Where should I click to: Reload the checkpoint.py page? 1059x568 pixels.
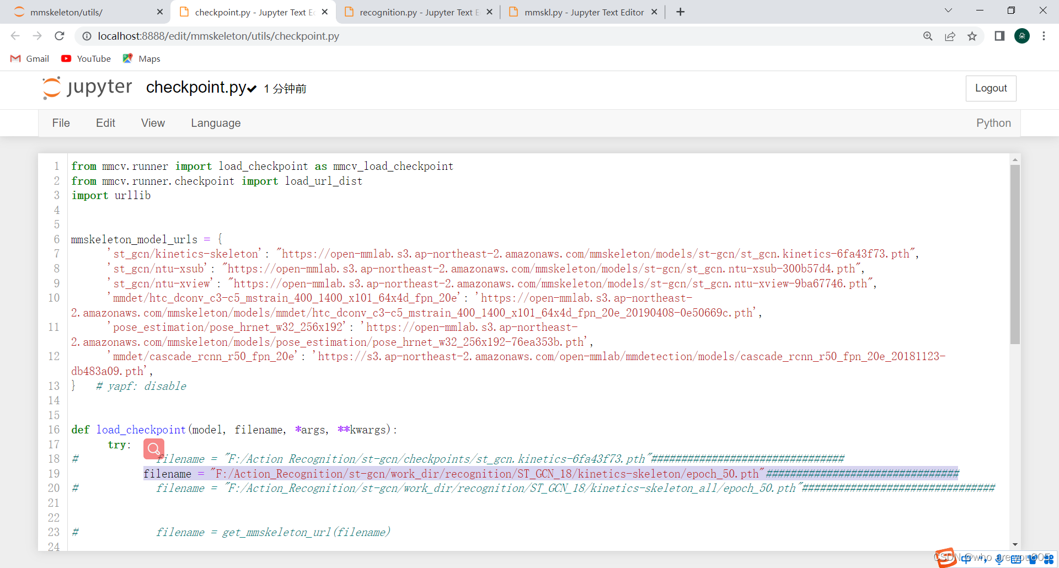[x=59, y=36]
